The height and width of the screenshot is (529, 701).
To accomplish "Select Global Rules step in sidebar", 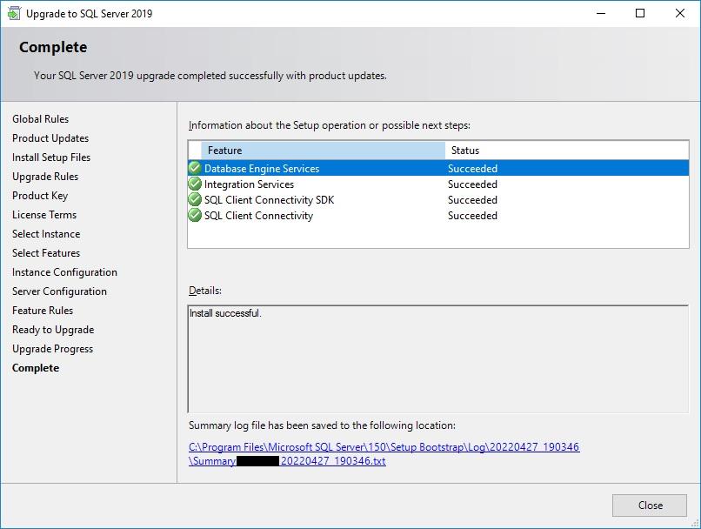I will click(x=41, y=119).
